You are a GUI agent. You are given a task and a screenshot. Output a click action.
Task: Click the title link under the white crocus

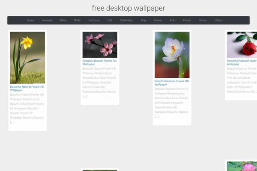pyautogui.click(x=172, y=83)
